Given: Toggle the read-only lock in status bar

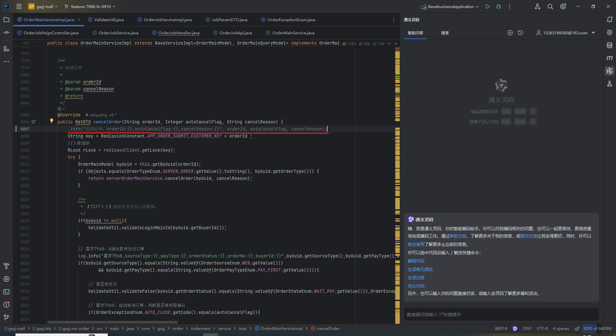Looking at the screenshot, I should point(577,329).
